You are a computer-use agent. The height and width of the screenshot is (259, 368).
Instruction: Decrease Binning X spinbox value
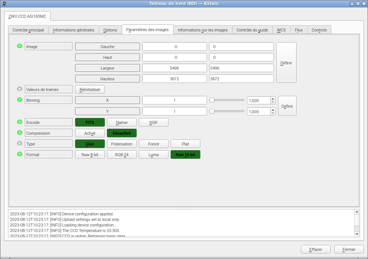tap(273, 102)
